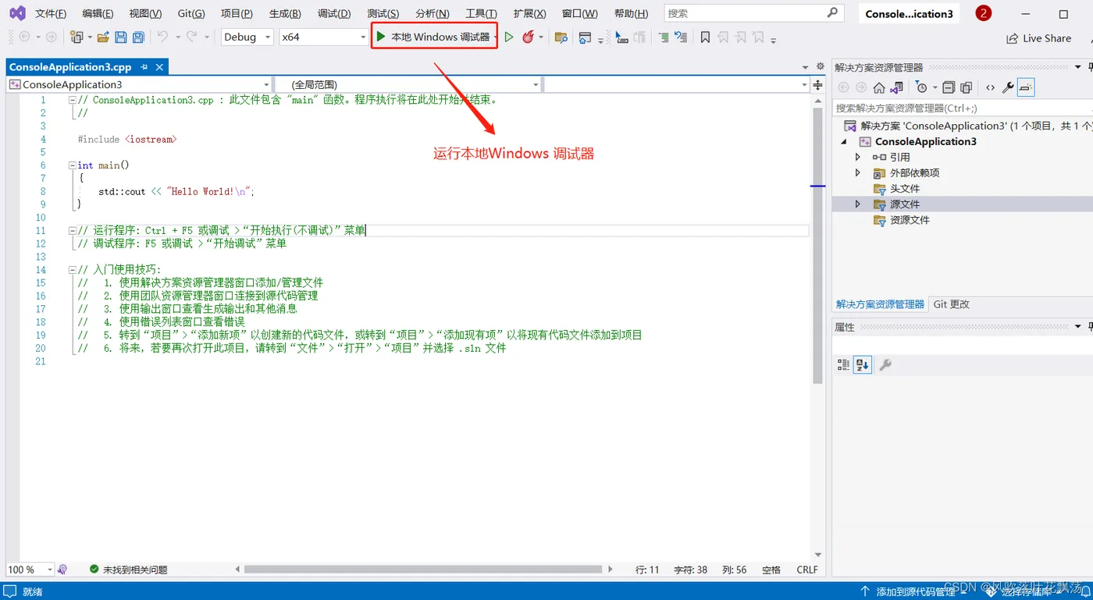
Task: Close the ConsoleApplication3.cpp tab
Action: [x=158, y=67]
